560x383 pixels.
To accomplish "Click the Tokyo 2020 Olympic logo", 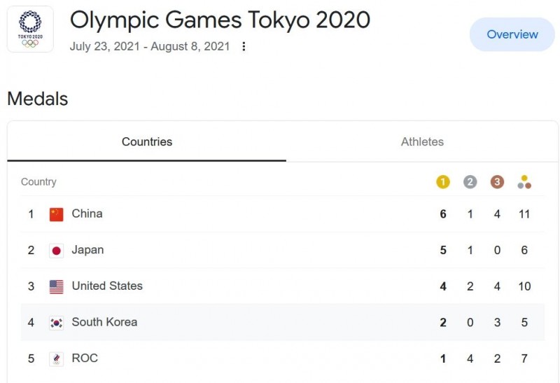I will 30,29.
